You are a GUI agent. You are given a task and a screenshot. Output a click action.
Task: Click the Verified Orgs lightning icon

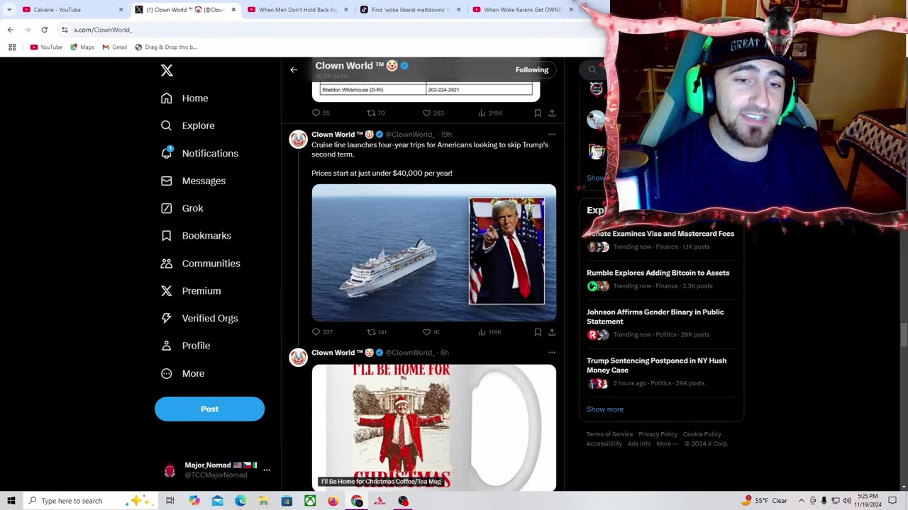tap(167, 318)
